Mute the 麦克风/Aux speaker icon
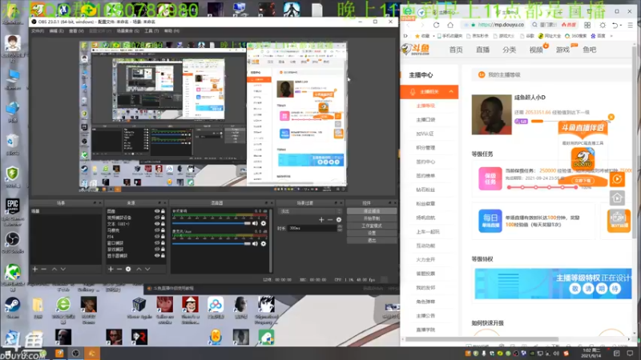The image size is (641, 360). [x=255, y=244]
